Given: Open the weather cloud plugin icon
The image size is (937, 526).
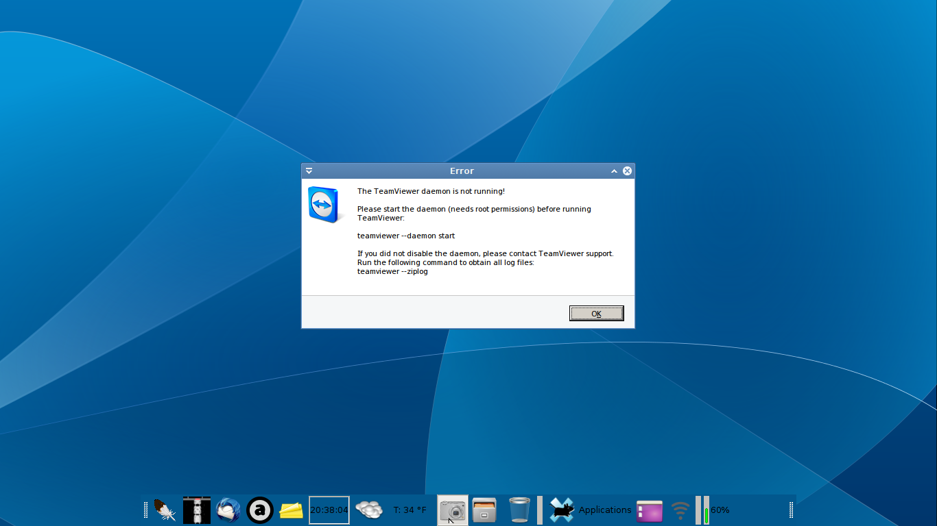Looking at the screenshot, I should (x=369, y=510).
